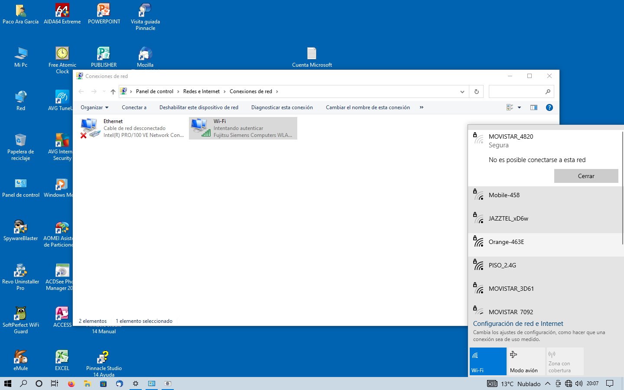Screen dimensions: 624x390
Task: Launch SpywareBlaster from the desktop
Action: [20, 231]
